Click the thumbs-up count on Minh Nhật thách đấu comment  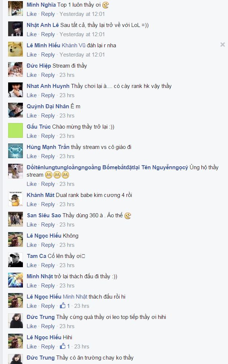(68, 306)
